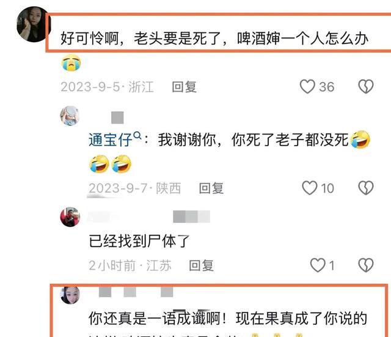
Task: Tap the search icon beside 通宝仔
Action: click(x=137, y=136)
